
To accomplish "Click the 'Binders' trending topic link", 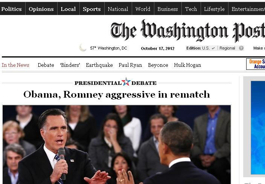I will point(70,65).
